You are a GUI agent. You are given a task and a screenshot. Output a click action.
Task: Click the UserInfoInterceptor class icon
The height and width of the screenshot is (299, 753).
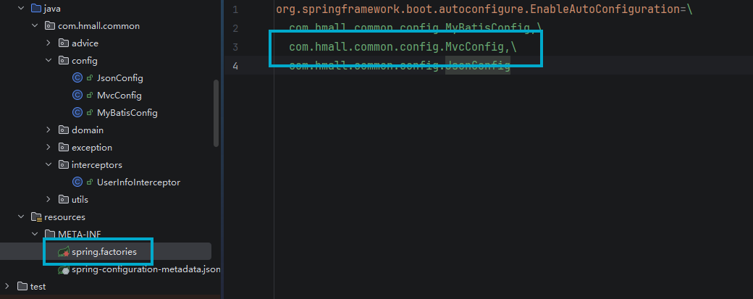77,182
